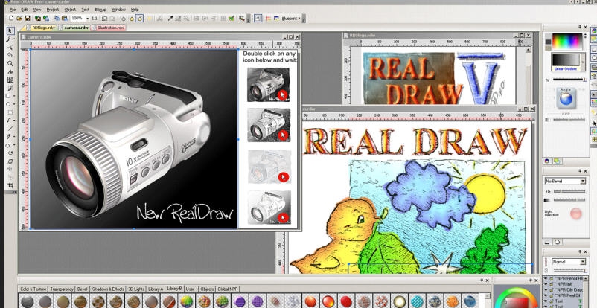Adjust the percent opacity slider
The height and width of the screenshot is (308, 597).
(569, 79)
